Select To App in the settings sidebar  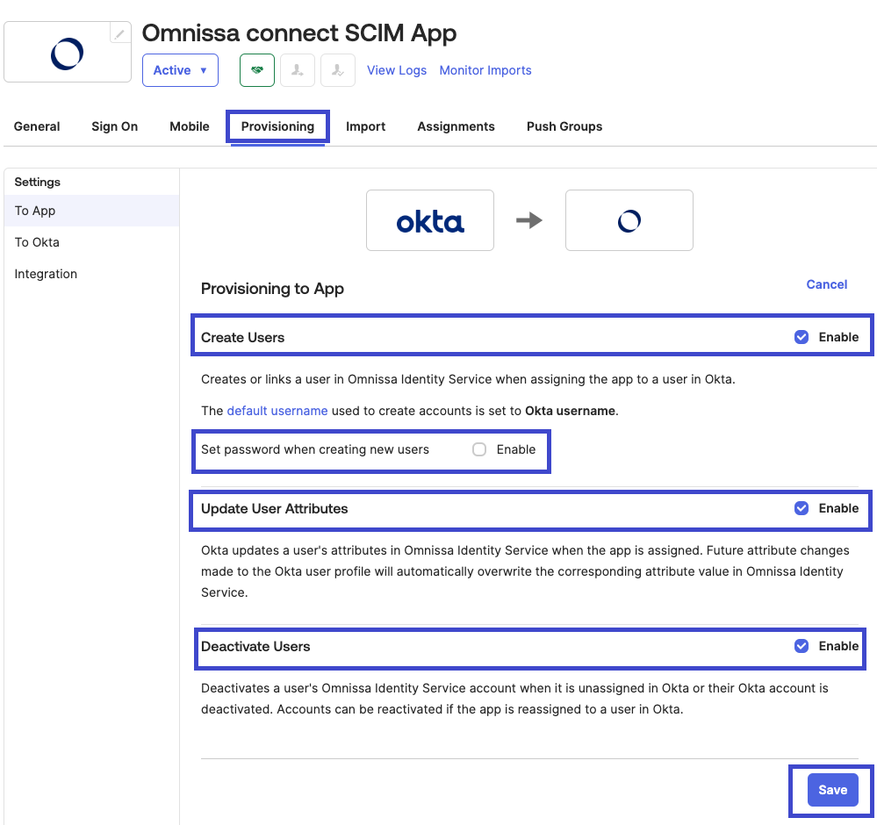(91, 211)
